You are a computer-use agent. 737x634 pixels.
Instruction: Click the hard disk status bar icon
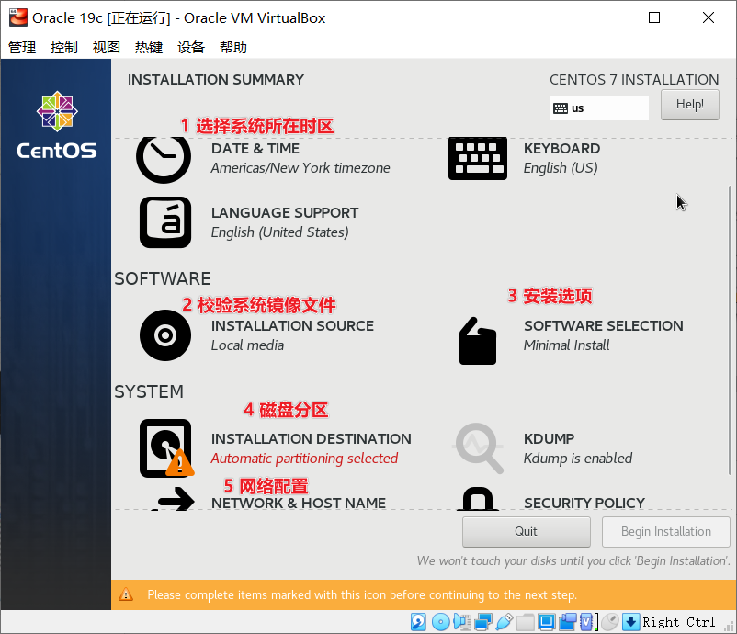point(418,622)
